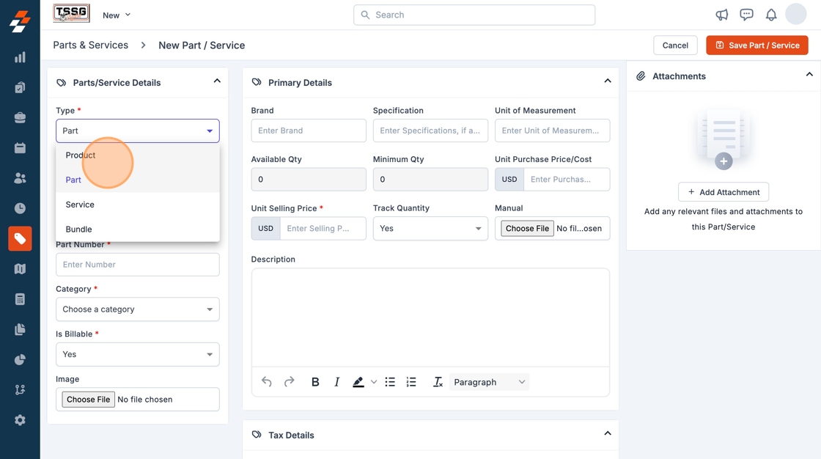Screen dimensions: 821x459
Task: Choose Bundle in Type options
Action: click(78, 229)
